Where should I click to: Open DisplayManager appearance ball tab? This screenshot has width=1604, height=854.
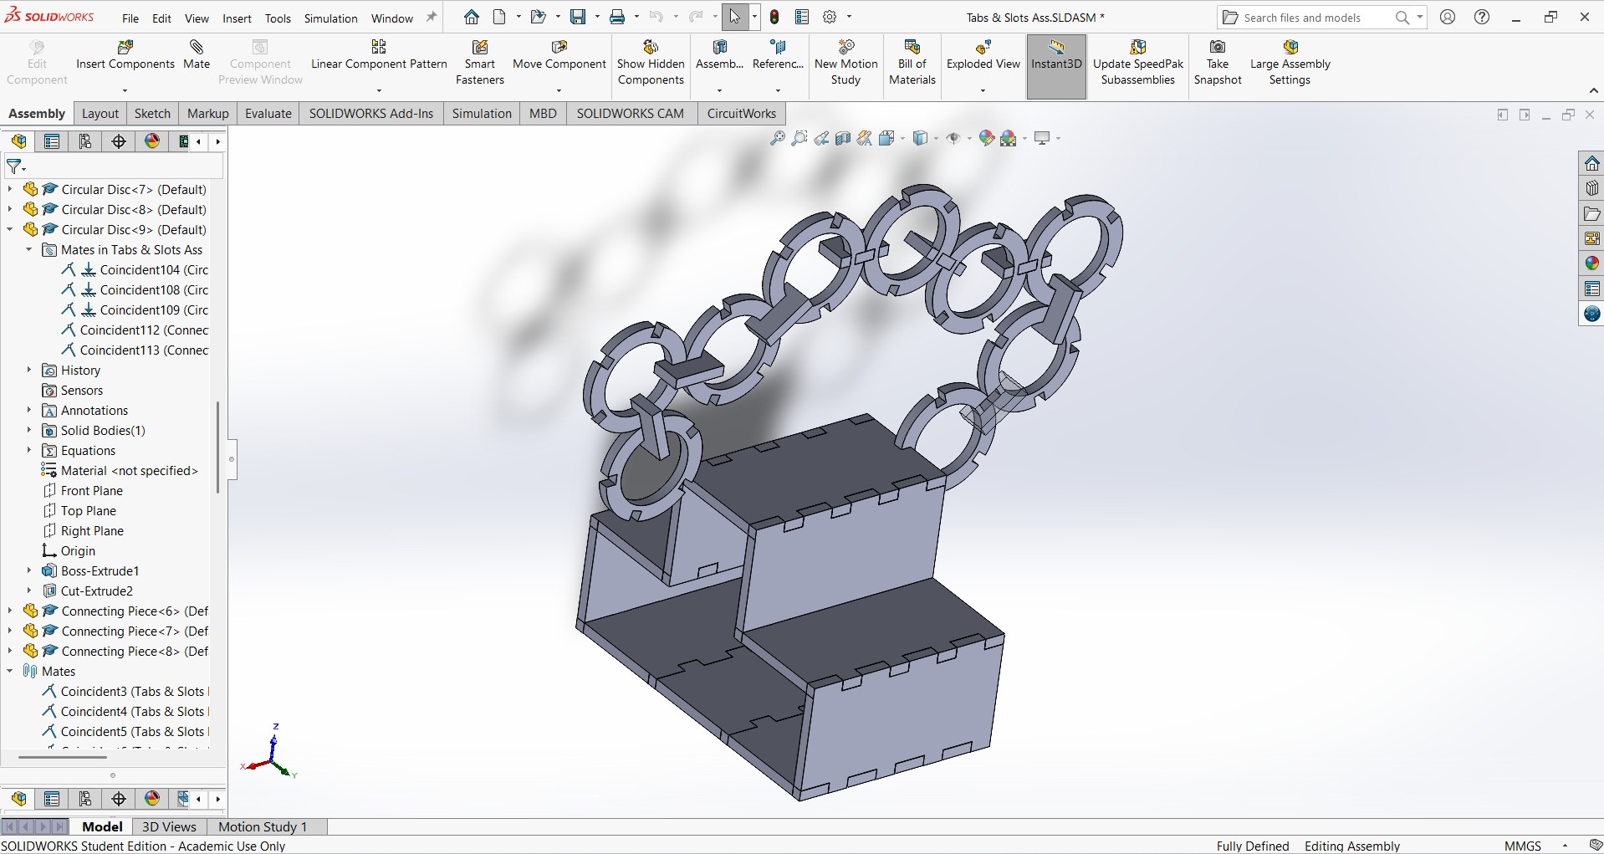[152, 141]
